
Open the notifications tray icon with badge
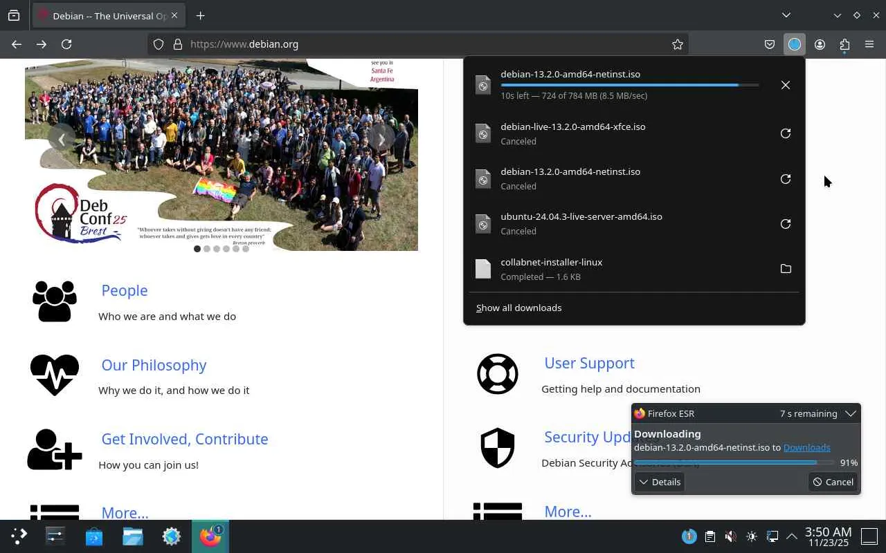coord(689,536)
